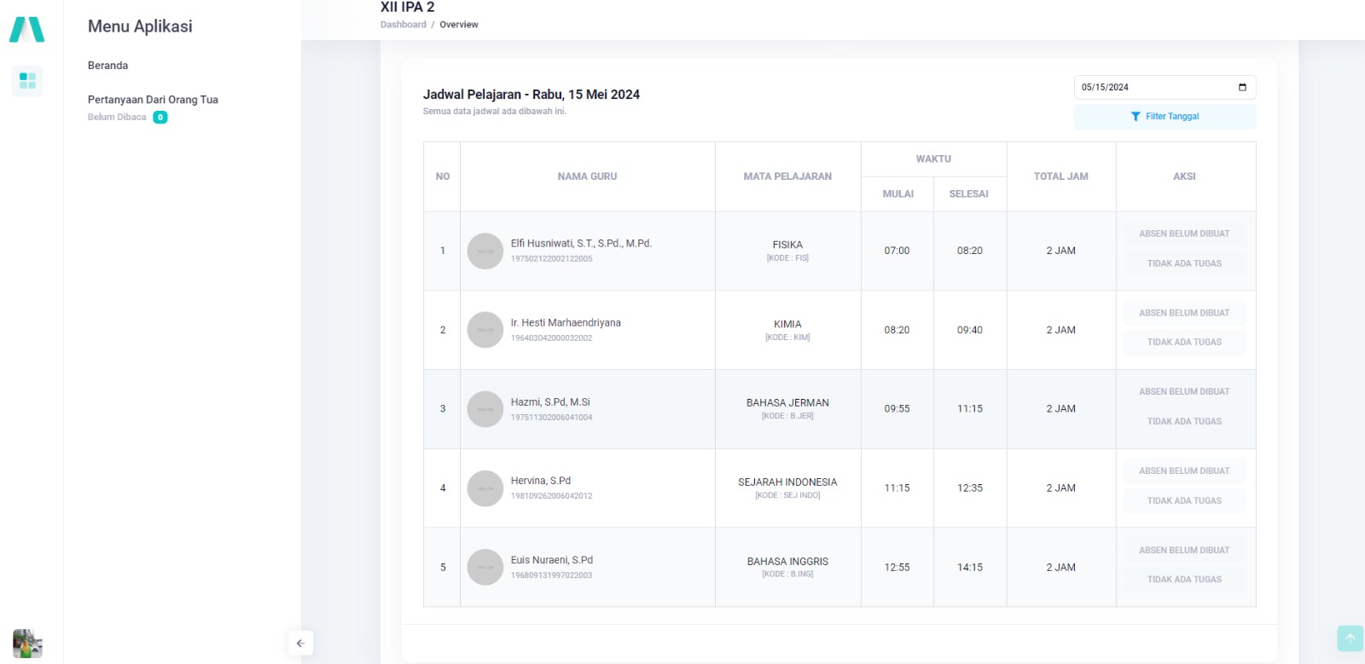Collapse the sidebar with the left arrow

(300, 644)
